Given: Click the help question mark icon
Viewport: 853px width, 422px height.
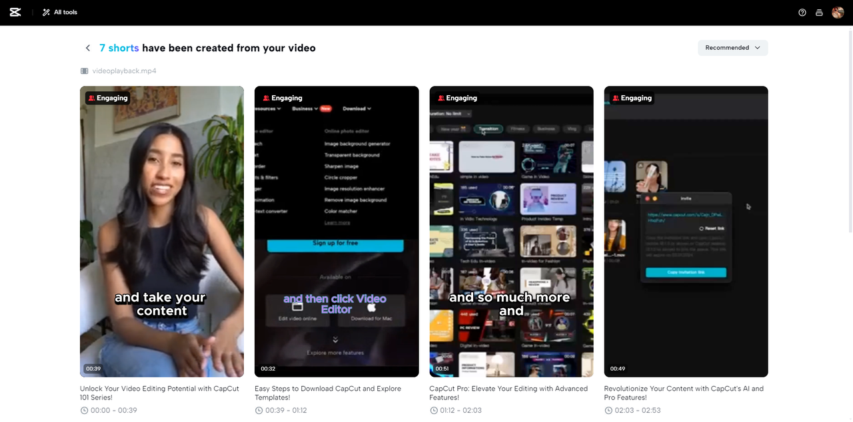Looking at the screenshot, I should (802, 13).
